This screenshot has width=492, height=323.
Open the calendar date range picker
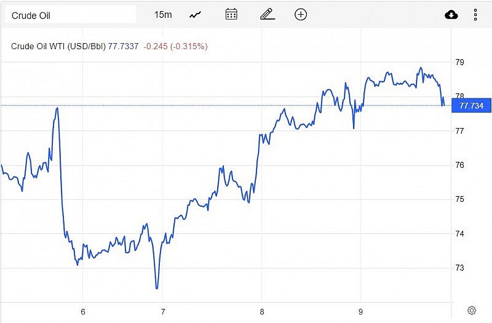click(x=231, y=15)
